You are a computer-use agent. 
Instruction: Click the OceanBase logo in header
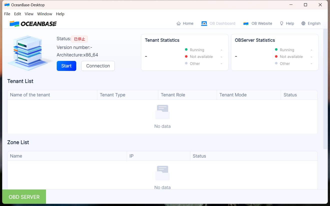click(33, 24)
